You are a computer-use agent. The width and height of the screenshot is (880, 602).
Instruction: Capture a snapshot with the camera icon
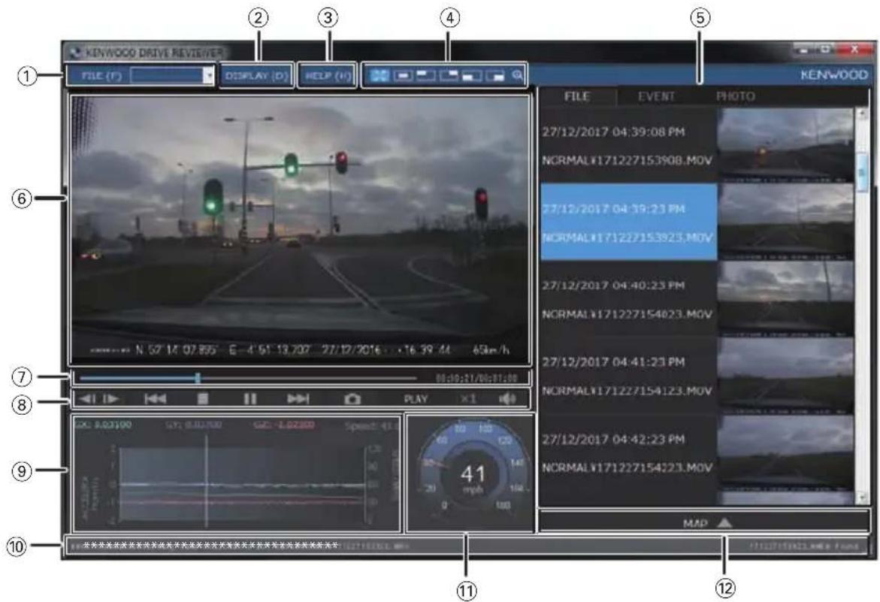tap(352, 399)
